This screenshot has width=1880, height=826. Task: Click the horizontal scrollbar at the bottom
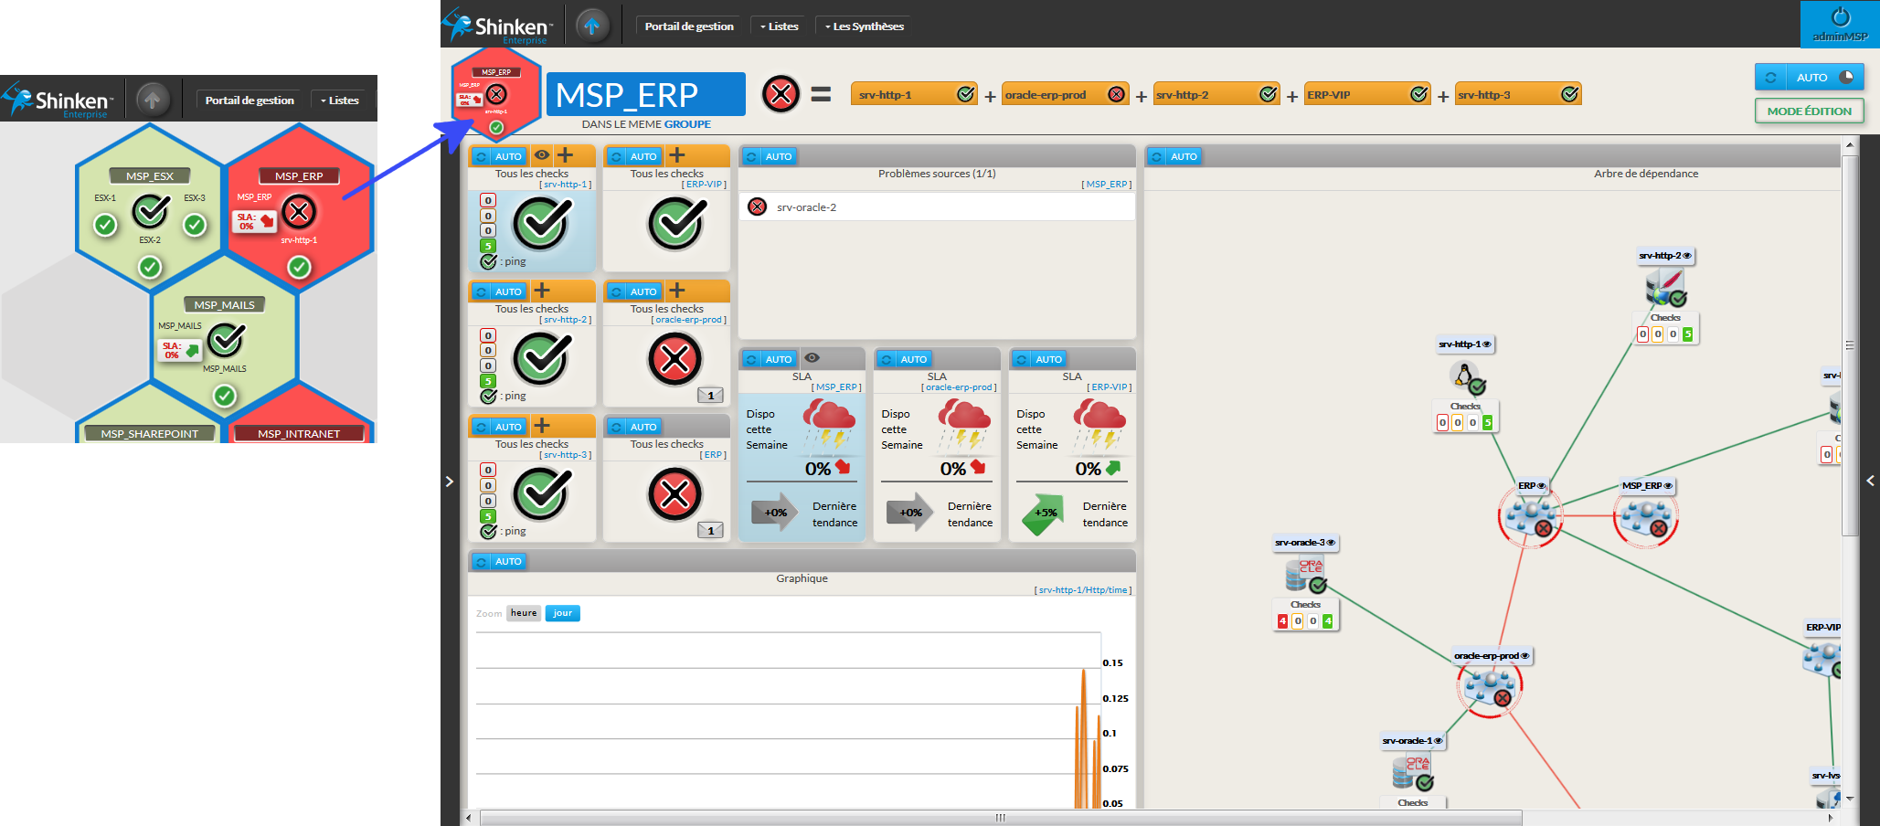click(1001, 818)
